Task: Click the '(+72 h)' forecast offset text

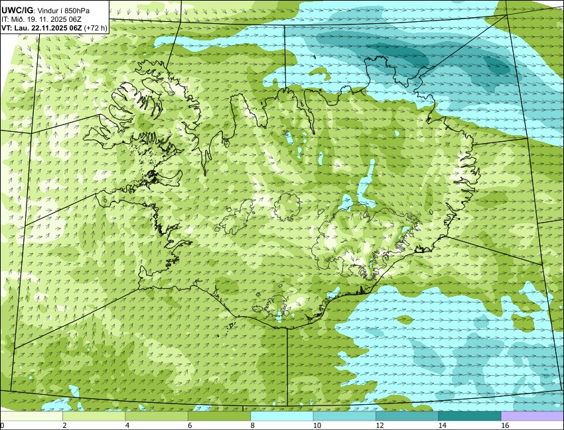Action: click(x=96, y=28)
